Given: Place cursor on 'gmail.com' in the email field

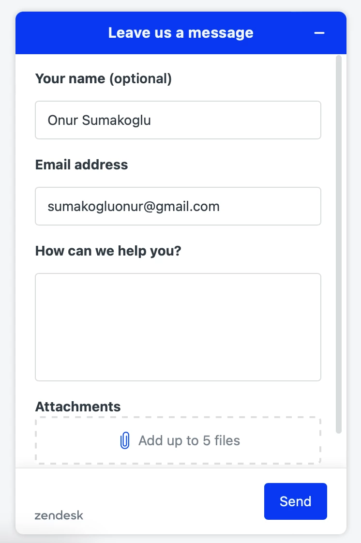Looking at the screenshot, I should [x=187, y=207].
